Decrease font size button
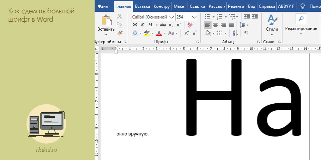Viewport: 321px width, 160px height. pyautogui.click(x=195, y=33)
